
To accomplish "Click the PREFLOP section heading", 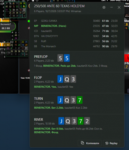I will pyautogui.click(x=41, y=57).
